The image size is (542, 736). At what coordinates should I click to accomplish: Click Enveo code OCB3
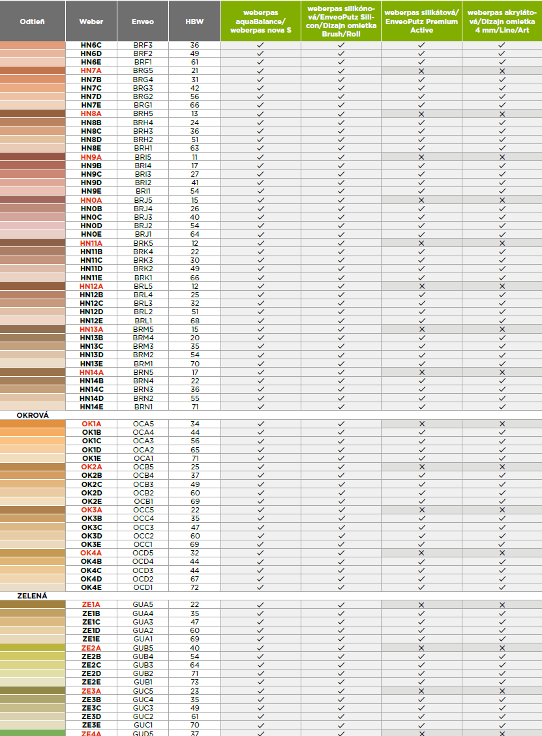click(x=143, y=484)
